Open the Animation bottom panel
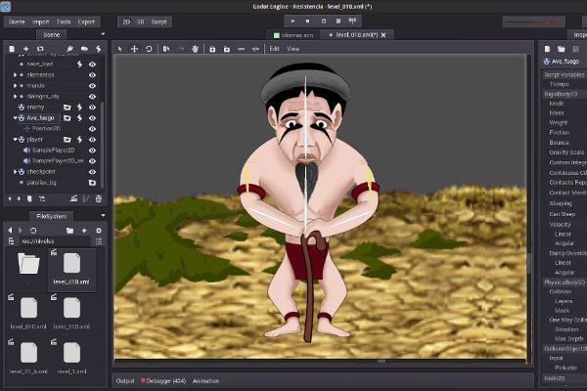Viewport: 587px width, 391px height. (x=205, y=381)
